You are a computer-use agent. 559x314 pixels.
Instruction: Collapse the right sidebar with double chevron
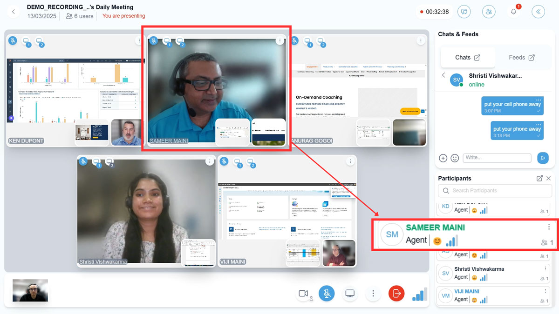coord(538,12)
